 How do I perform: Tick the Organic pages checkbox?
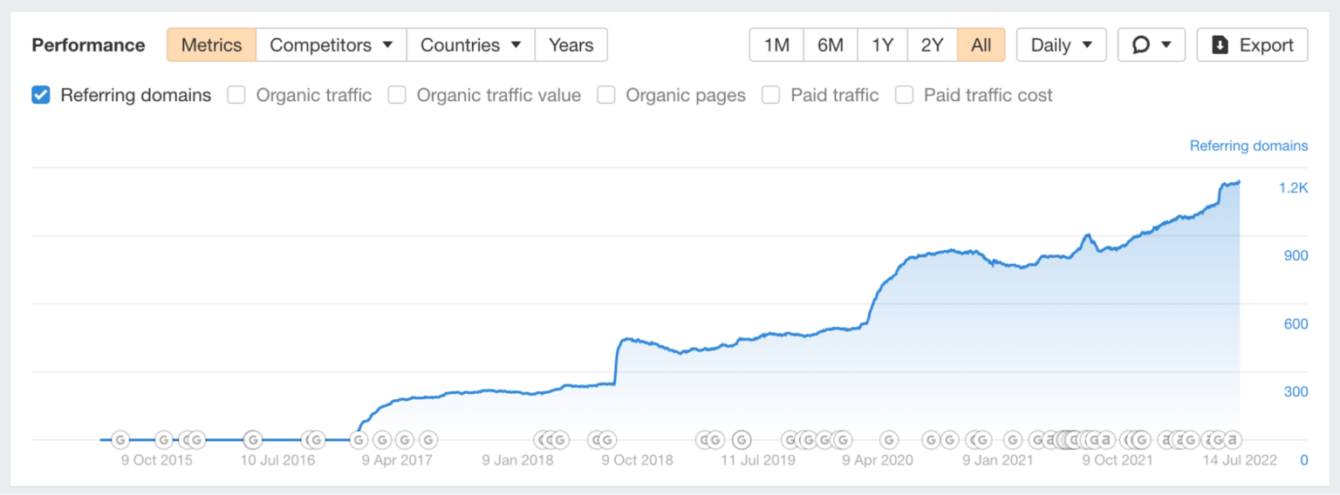click(606, 95)
